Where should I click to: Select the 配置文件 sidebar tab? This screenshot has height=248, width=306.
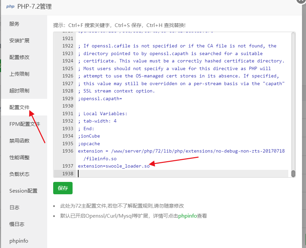pyautogui.click(x=19, y=107)
